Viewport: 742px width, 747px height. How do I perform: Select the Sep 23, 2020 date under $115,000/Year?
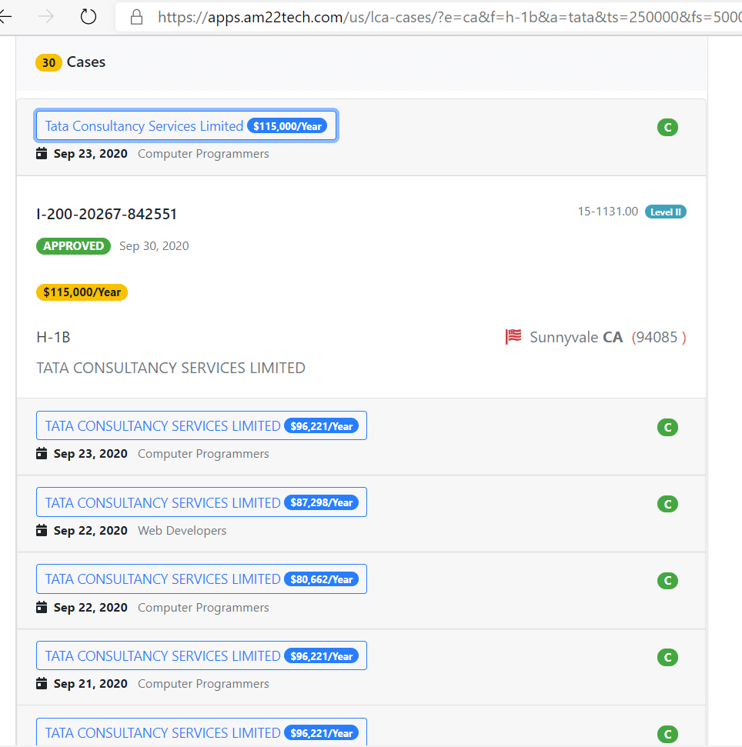[91, 154]
